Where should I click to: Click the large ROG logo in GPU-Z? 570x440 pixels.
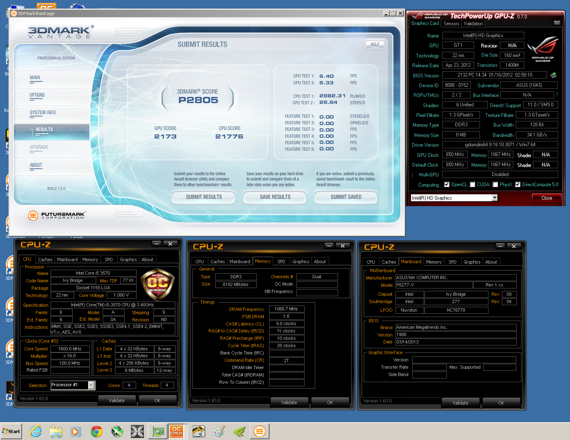(x=543, y=49)
